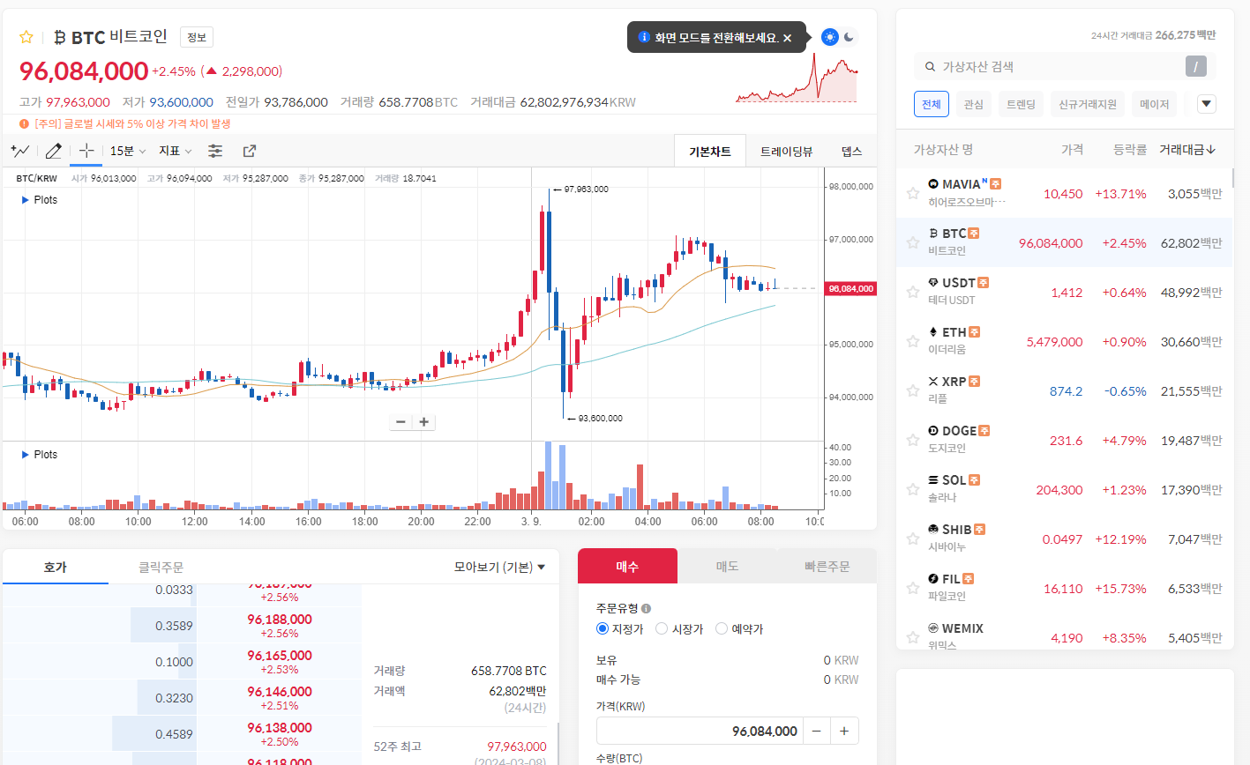Click the 96,084,000 price marker on axis
This screenshot has width=1250, height=765.
[850, 289]
